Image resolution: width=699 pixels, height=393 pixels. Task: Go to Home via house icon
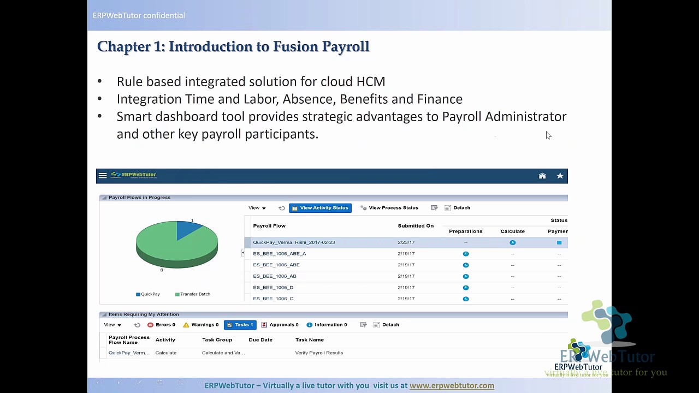(x=542, y=176)
